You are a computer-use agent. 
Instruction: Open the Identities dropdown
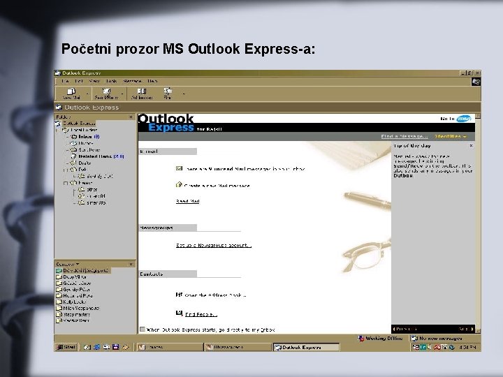click(x=451, y=137)
